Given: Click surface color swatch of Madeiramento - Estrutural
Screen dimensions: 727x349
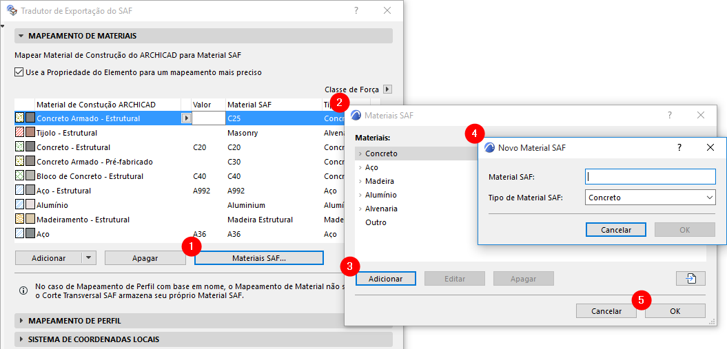Looking at the screenshot, I should 30,219.
